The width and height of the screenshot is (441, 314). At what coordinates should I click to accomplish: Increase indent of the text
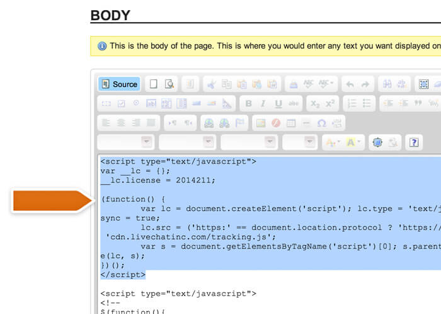pyautogui.click(x=404, y=104)
